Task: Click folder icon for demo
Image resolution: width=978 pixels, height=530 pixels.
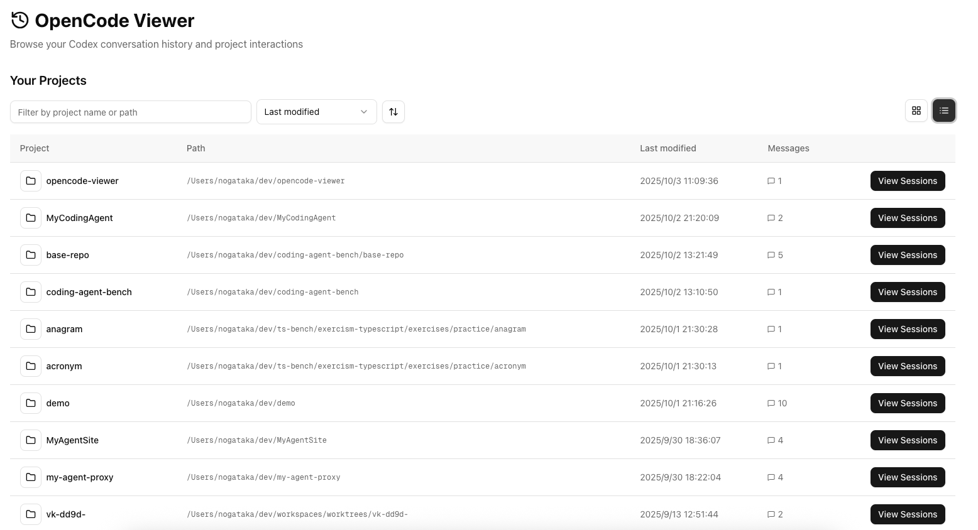Action: click(31, 403)
